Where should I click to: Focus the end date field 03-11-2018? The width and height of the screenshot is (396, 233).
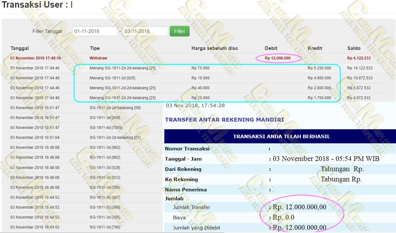click(145, 31)
